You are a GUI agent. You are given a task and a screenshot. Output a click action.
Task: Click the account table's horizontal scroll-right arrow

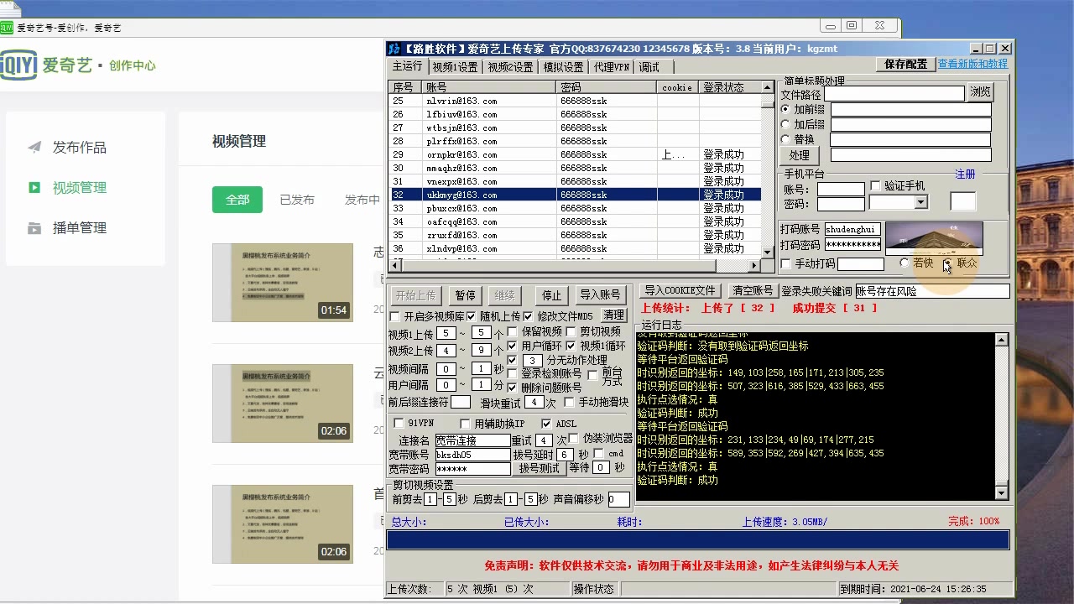click(x=754, y=265)
